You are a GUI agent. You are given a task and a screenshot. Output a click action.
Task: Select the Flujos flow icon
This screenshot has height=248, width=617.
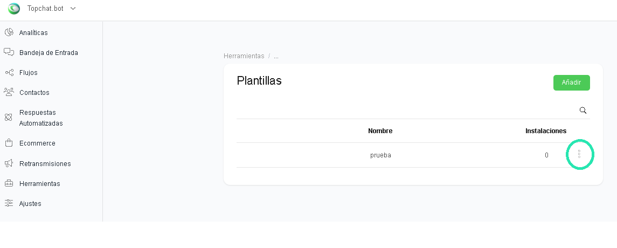click(9, 72)
